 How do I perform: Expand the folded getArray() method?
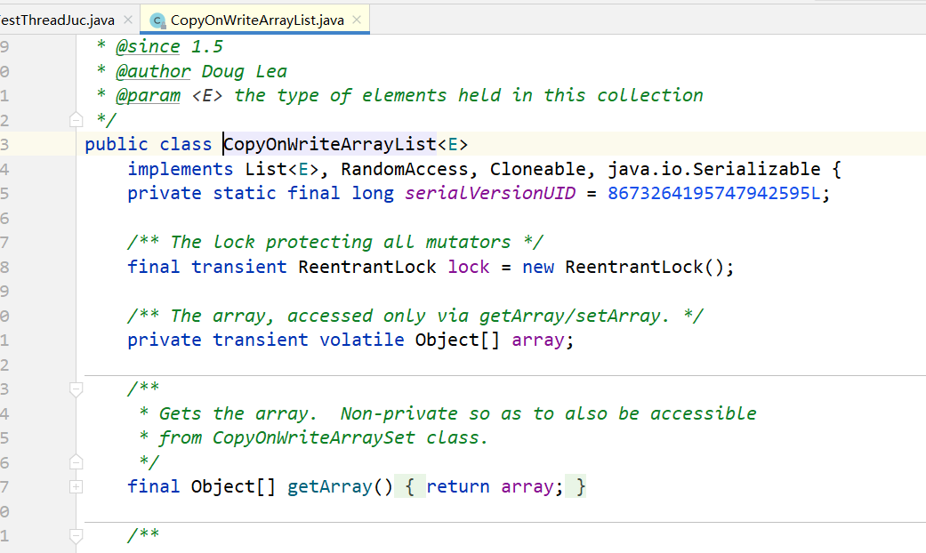(x=76, y=486)
